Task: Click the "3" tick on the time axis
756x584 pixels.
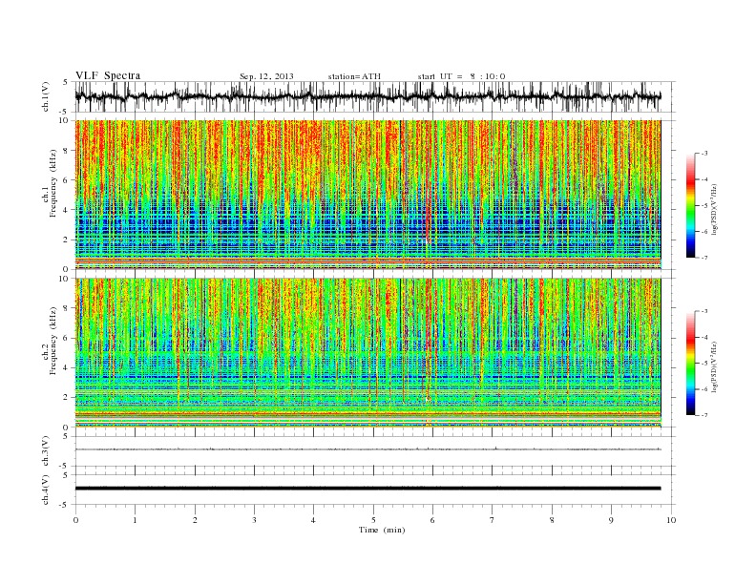Action: [254, 520]
